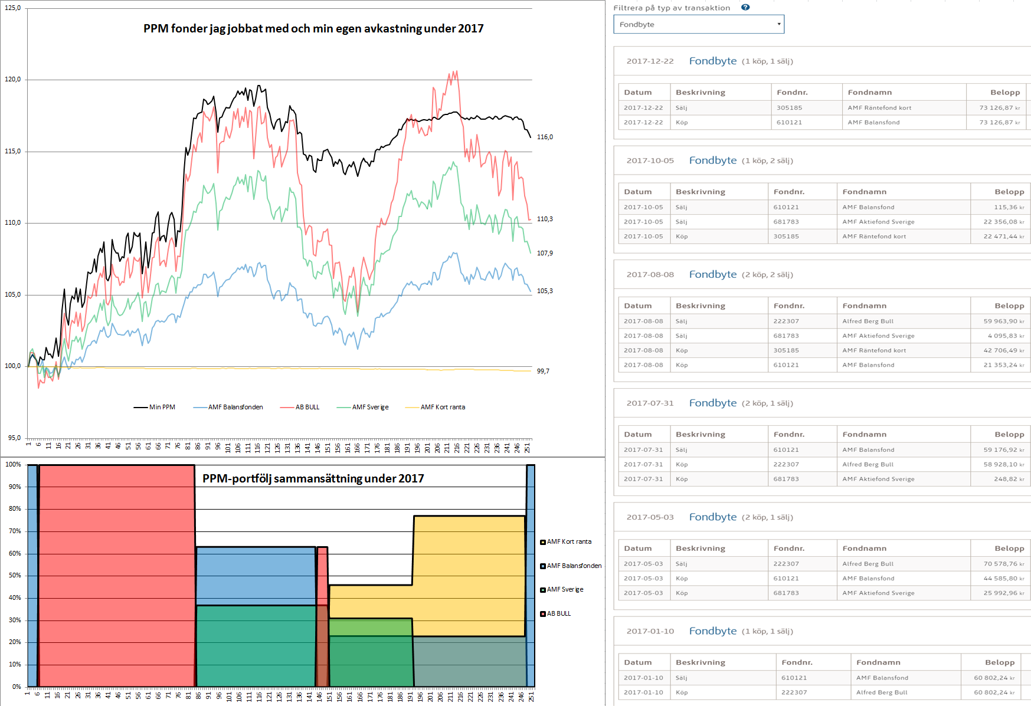This screenshot has height=706, width=1031.
Task: Click the AMF Kort ranta line legend entry
Action: click(x=436, y=407)
